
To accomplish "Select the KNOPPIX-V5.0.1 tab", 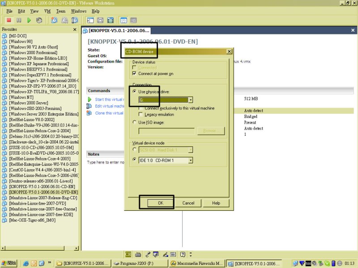I will click(116, 30).
